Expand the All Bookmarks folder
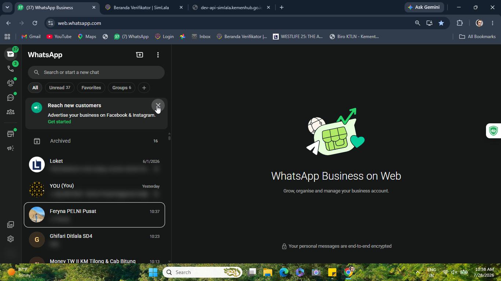This screenshot has height=281, width=501. (x=478, y=37)
